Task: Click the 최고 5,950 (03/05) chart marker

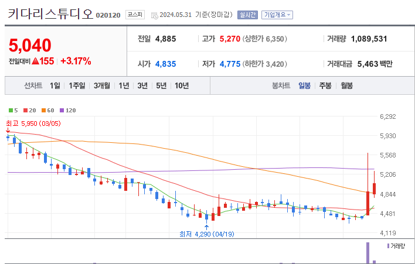Action: click(x=33, y=124)
